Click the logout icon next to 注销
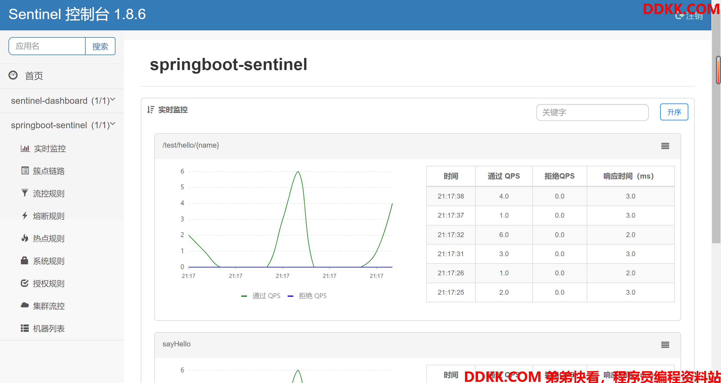 (679, 16)
